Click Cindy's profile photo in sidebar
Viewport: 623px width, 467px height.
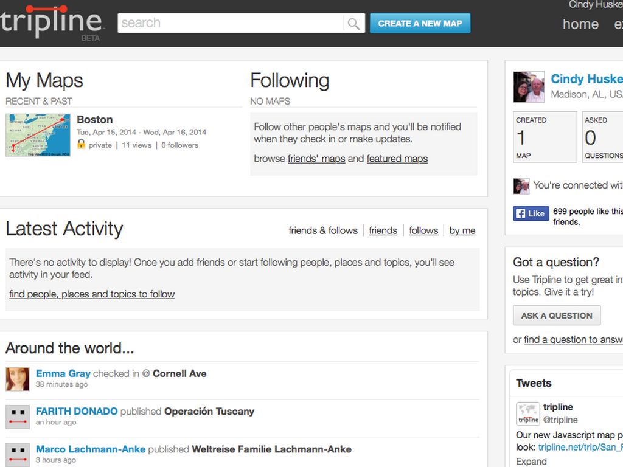[x=529, y=88]
